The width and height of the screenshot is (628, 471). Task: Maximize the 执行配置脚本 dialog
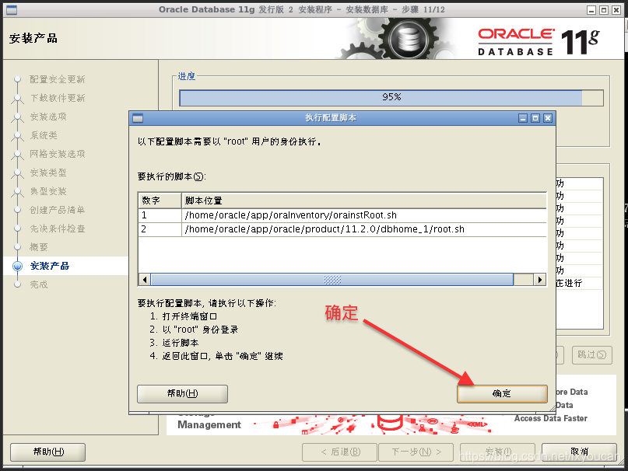(535, 118)
